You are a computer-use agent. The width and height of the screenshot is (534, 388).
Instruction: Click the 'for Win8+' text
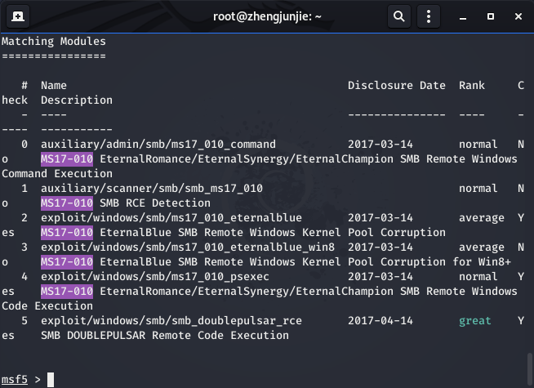tap(482, 262)
